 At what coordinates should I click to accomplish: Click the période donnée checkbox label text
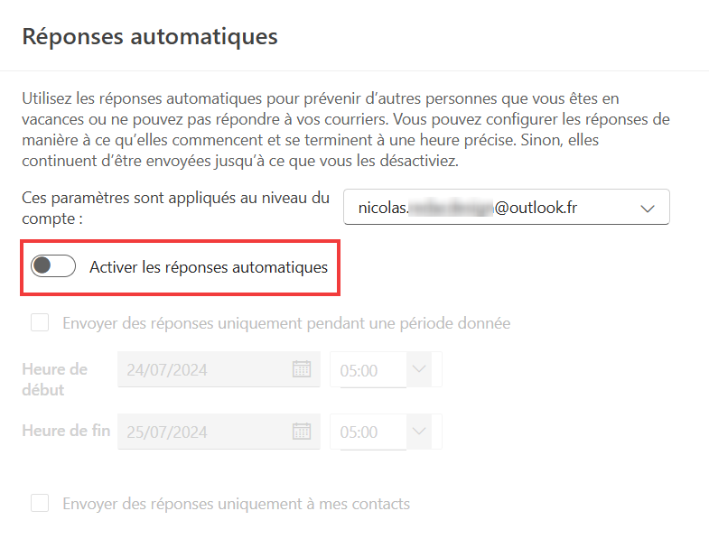[286, 323]
